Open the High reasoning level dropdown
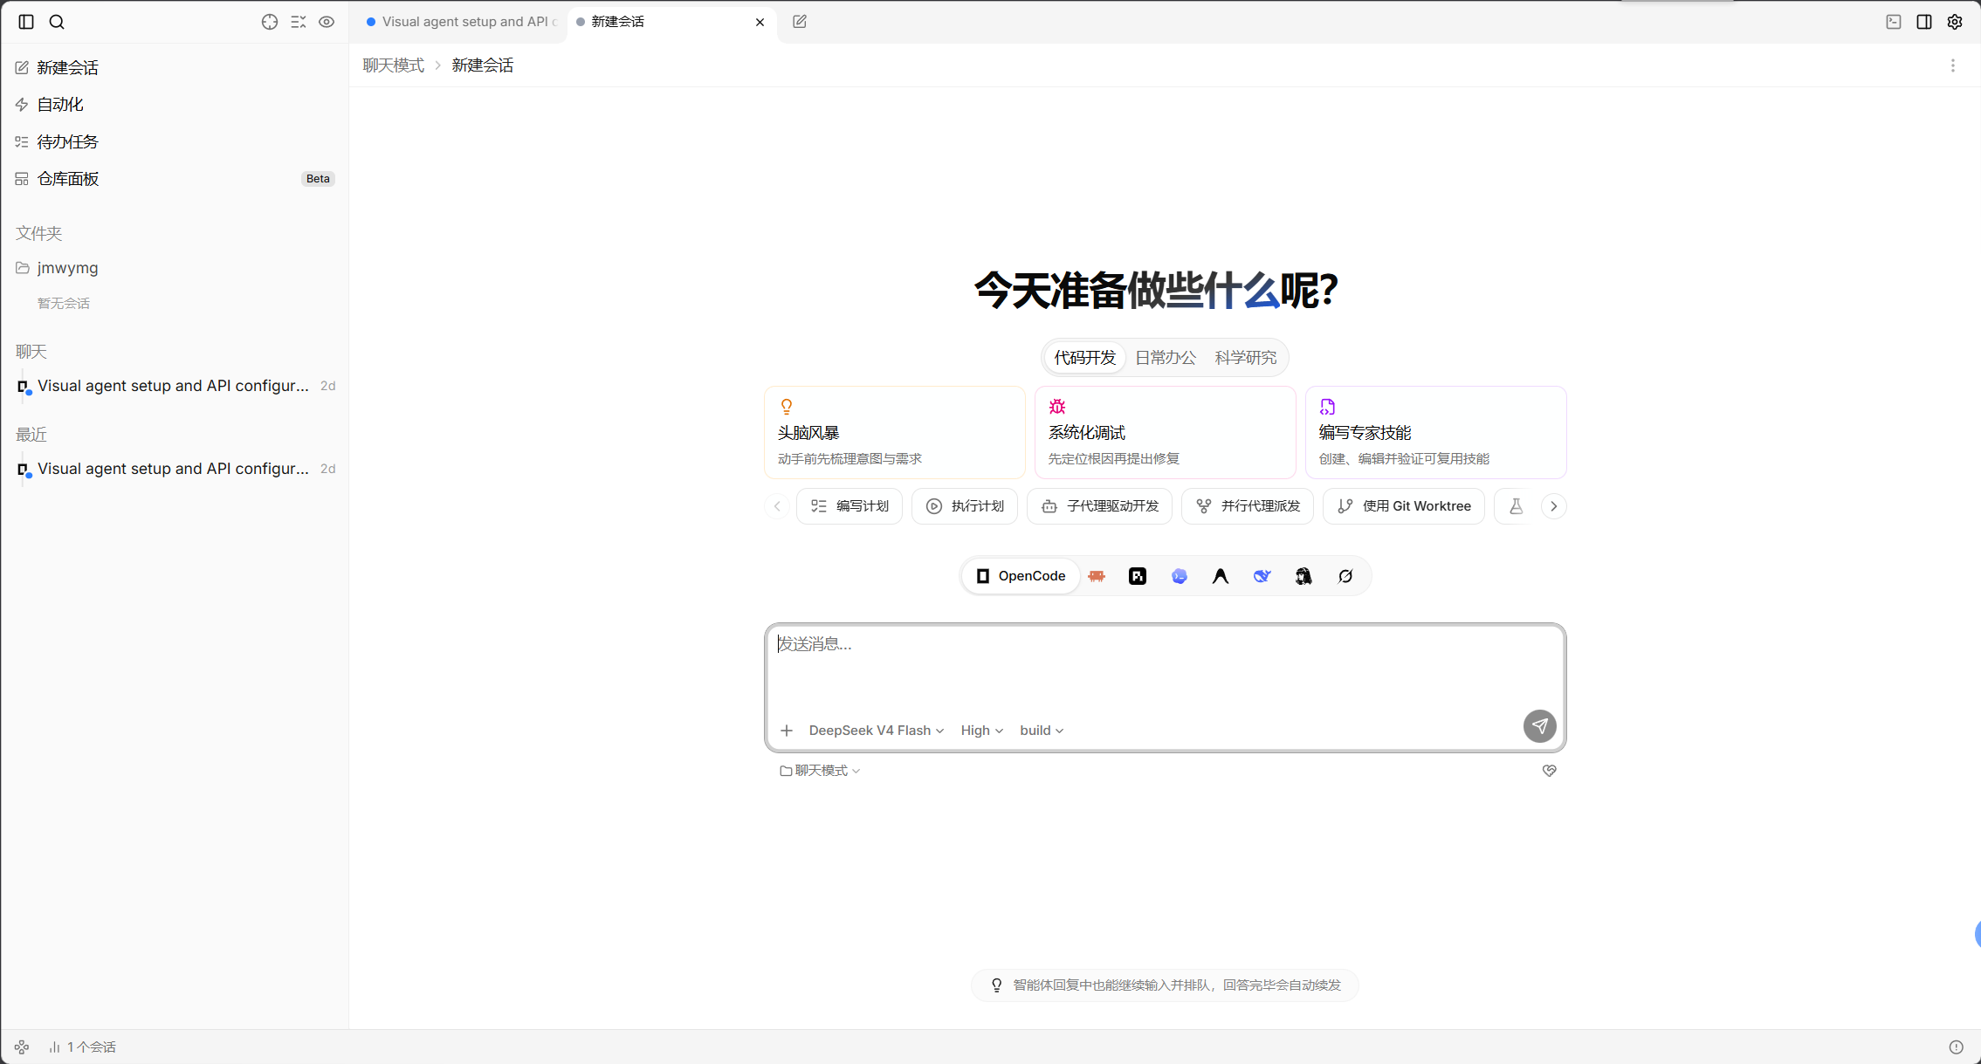1981x1064 pixels. [x=982, y=731]
